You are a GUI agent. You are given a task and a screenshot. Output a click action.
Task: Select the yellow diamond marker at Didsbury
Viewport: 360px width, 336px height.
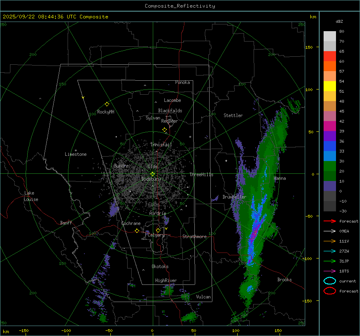tap(152, 174)
